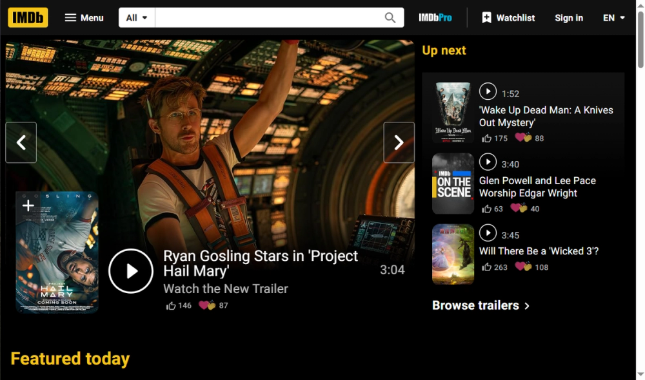Open the Project Hail Mary poster

[57, 252]
